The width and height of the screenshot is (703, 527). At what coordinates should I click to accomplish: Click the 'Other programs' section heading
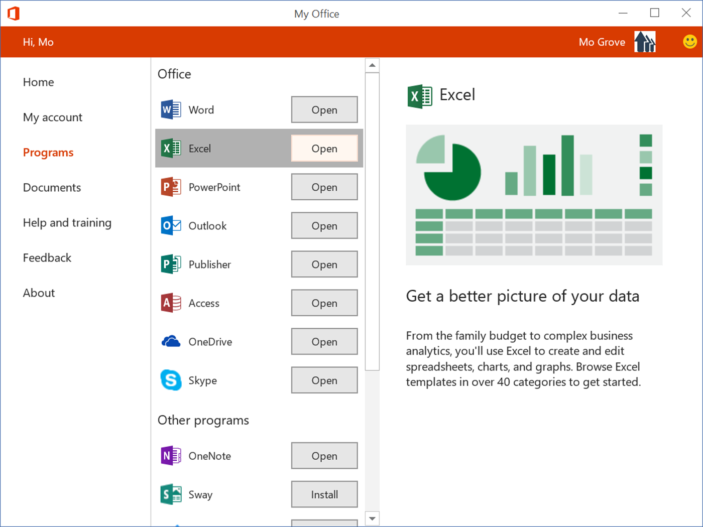point(203,420)
